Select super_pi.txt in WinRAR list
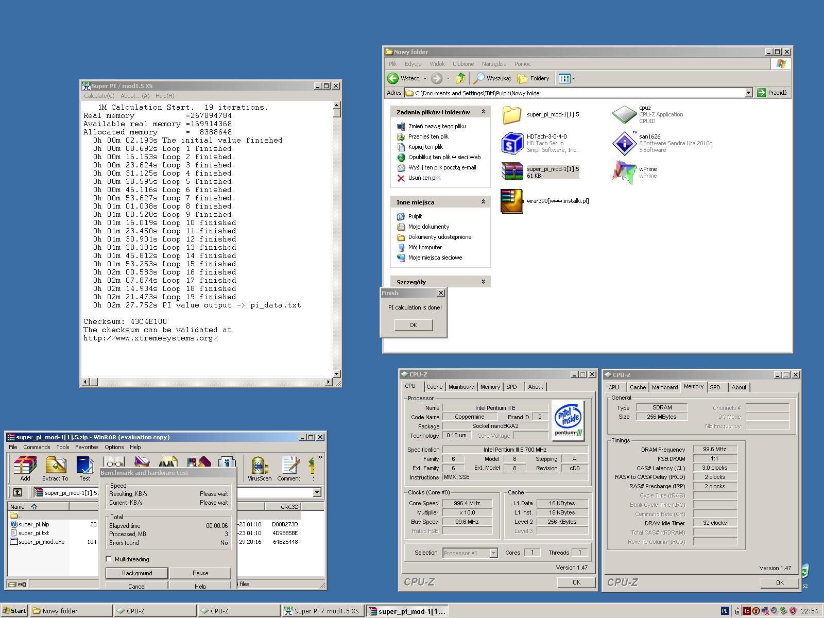This screenshot has width=824, height=618. (33, 533)
